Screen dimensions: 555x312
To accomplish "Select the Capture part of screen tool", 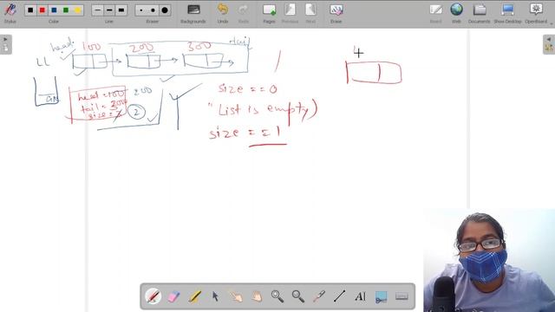I will pos(381,296).
